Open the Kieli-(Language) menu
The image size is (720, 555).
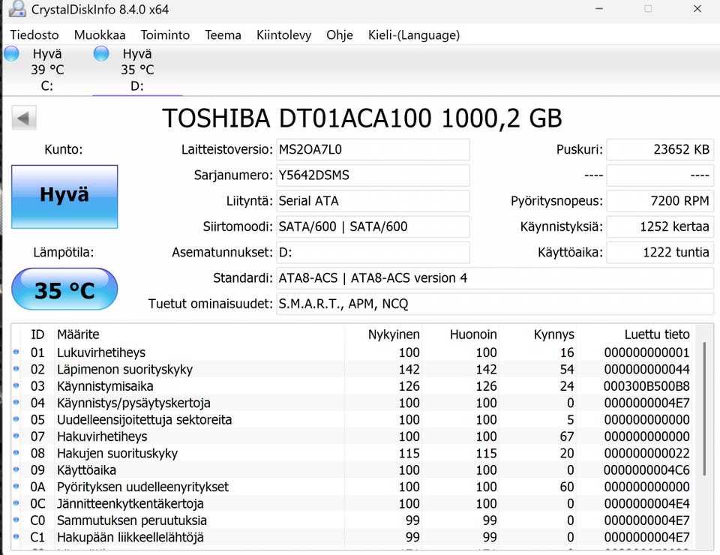tap(413, 35)
